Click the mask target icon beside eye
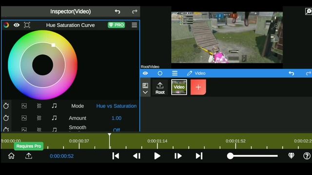Image resolution: width=312 pixels, height=175 pixels. pos(27,25)
